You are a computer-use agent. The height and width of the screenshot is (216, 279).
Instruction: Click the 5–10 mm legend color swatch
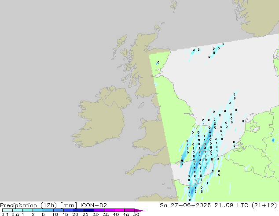[x=48, y=210]
